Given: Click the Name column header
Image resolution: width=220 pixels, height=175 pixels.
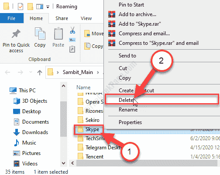Looking at the screenshot, I should click(x=83, y=87).
